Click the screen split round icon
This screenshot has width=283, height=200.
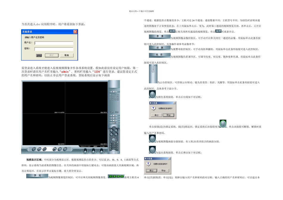point(152,139)
